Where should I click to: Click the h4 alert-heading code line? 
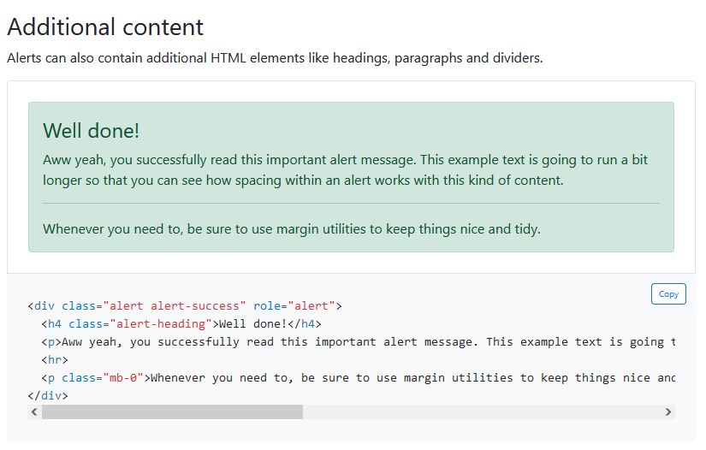coord(181,324)
